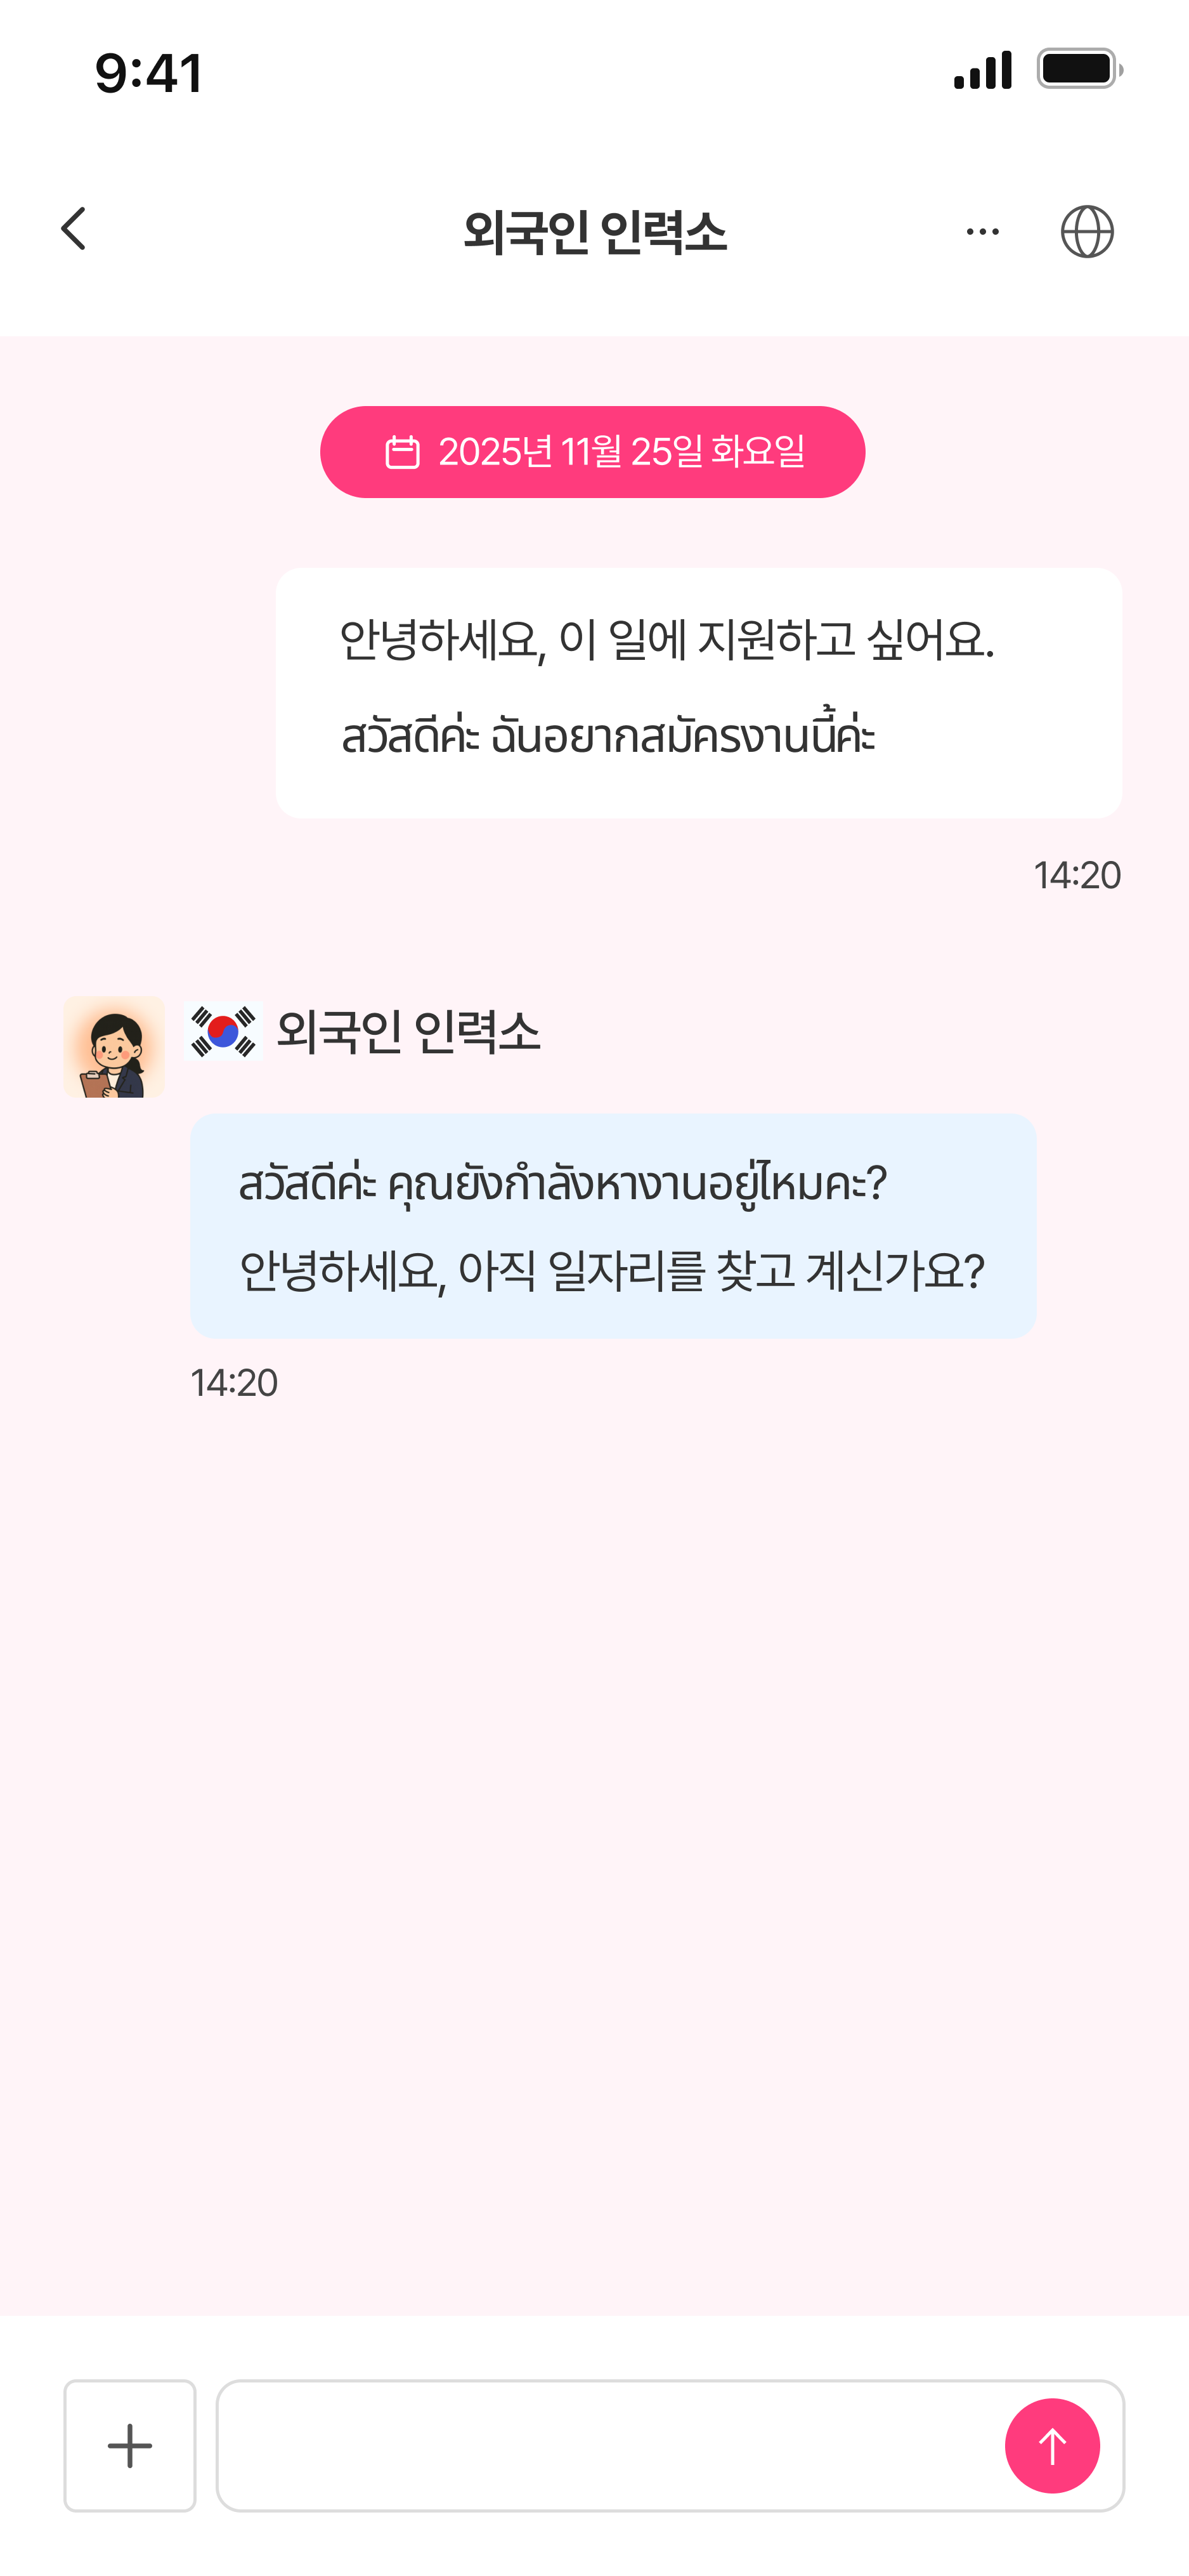Viewport: 1189px width, 2576px height.
Task: Tap the 2025년 11월 25일 화요일 date pill
Action: pyautogui.click(x=592, y=452)
